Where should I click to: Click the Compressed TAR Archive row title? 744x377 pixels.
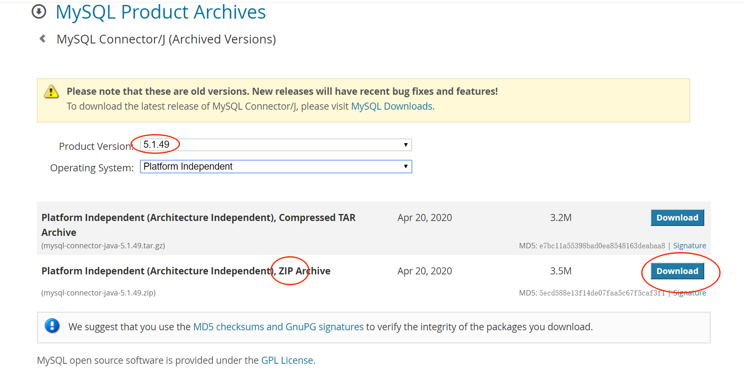point(198,218)
